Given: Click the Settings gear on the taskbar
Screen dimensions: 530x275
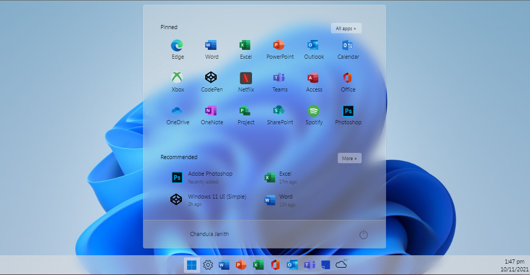Looking at the screenshot, I should (208, 265).
